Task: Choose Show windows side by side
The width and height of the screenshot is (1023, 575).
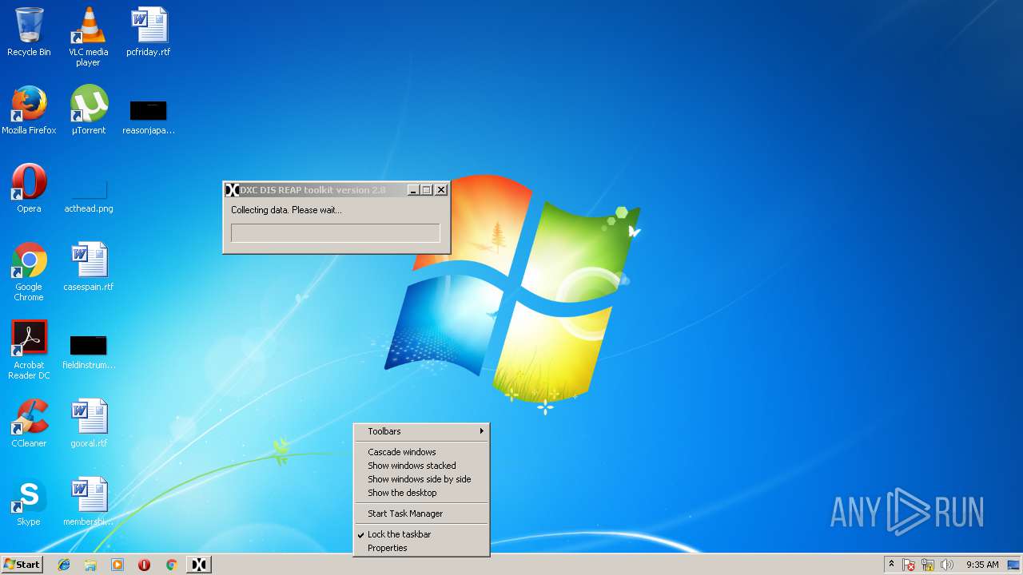Action: [x=421, y=479]
